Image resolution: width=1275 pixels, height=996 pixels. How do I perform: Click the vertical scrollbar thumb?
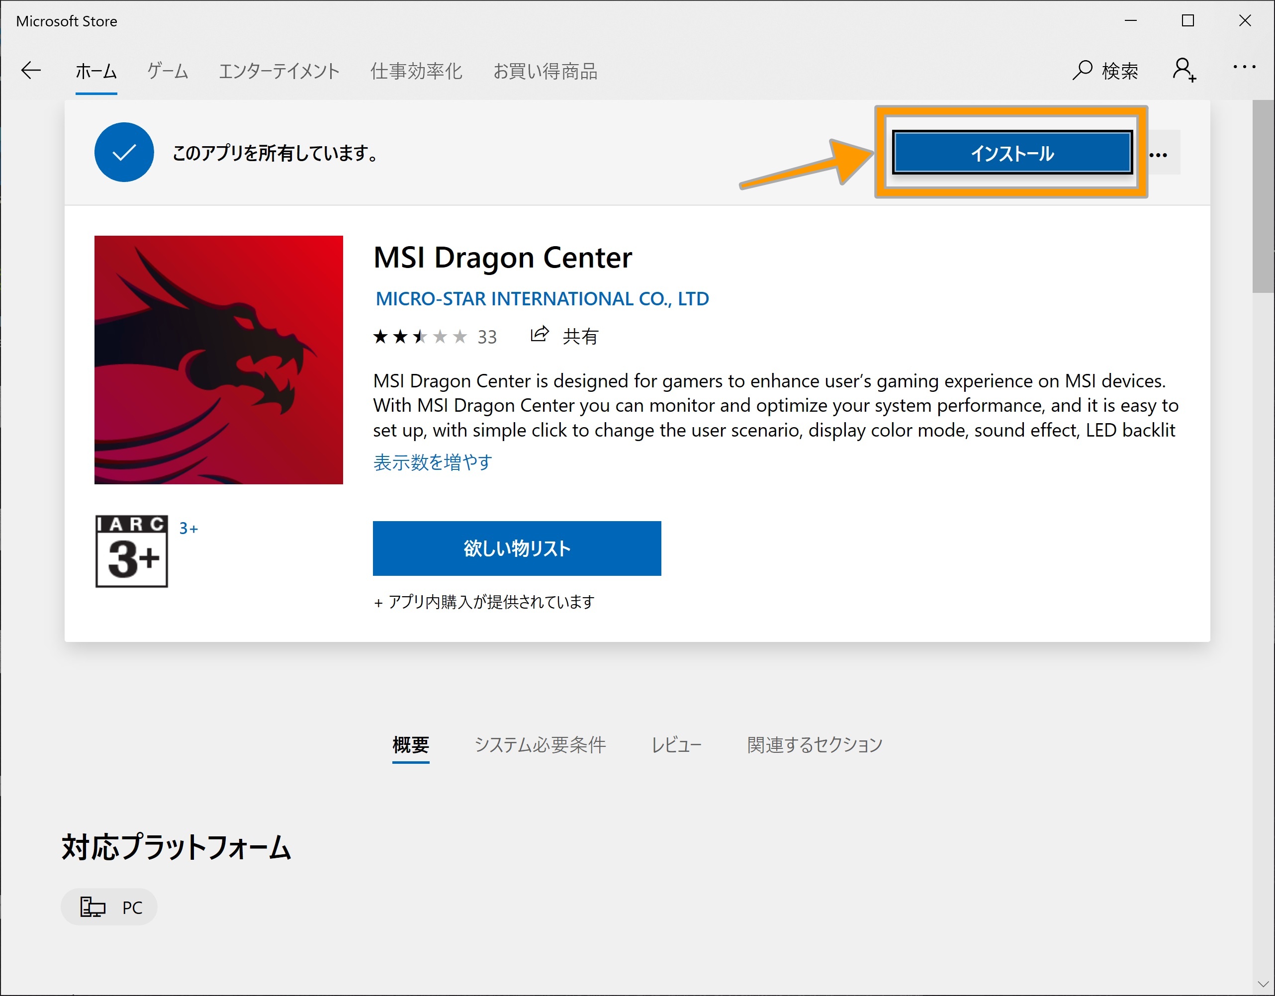1264,196
